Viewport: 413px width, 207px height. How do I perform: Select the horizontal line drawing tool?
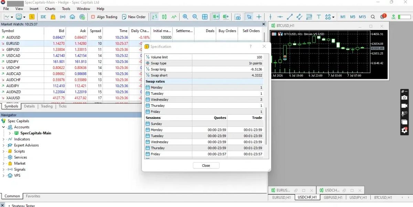280,17
